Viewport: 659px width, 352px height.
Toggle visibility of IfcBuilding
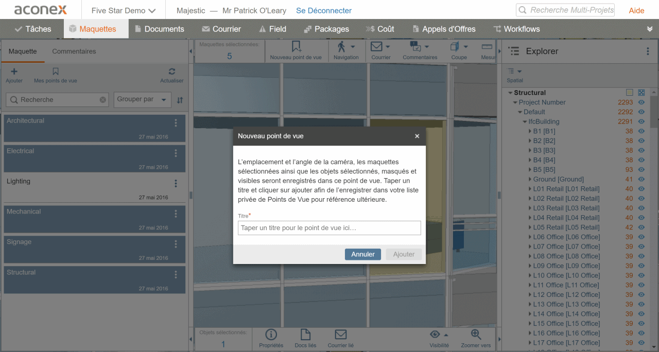[641, 122]
